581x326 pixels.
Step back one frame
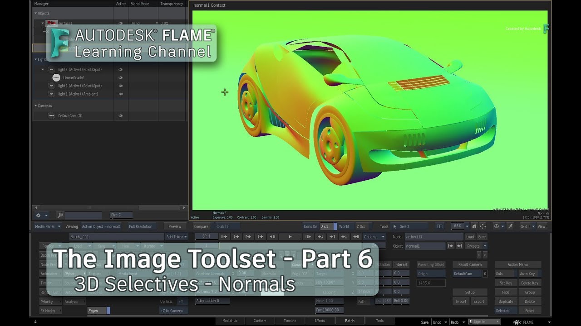tap(272, 236)
